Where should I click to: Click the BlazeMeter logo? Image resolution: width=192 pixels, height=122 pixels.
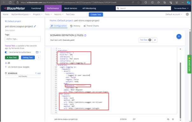[x=14, y=8]
